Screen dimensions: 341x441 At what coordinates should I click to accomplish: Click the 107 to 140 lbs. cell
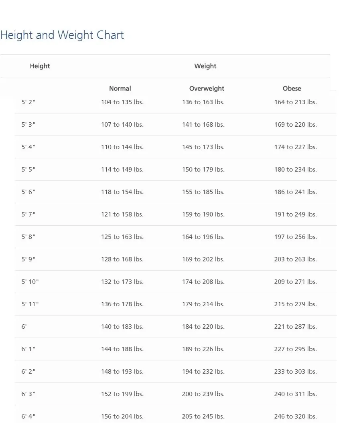click(122, 125)
